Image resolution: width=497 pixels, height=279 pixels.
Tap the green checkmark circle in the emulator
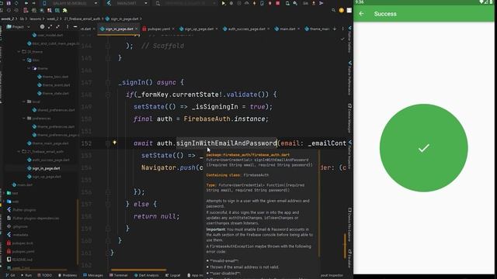coord(423,148)
